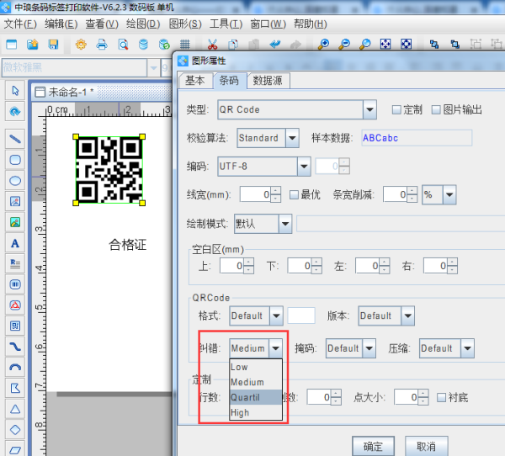505x456 pixels.
Task: Switch to the 数据源 tab
Action: pyautogui.click(x=267, y=81)
